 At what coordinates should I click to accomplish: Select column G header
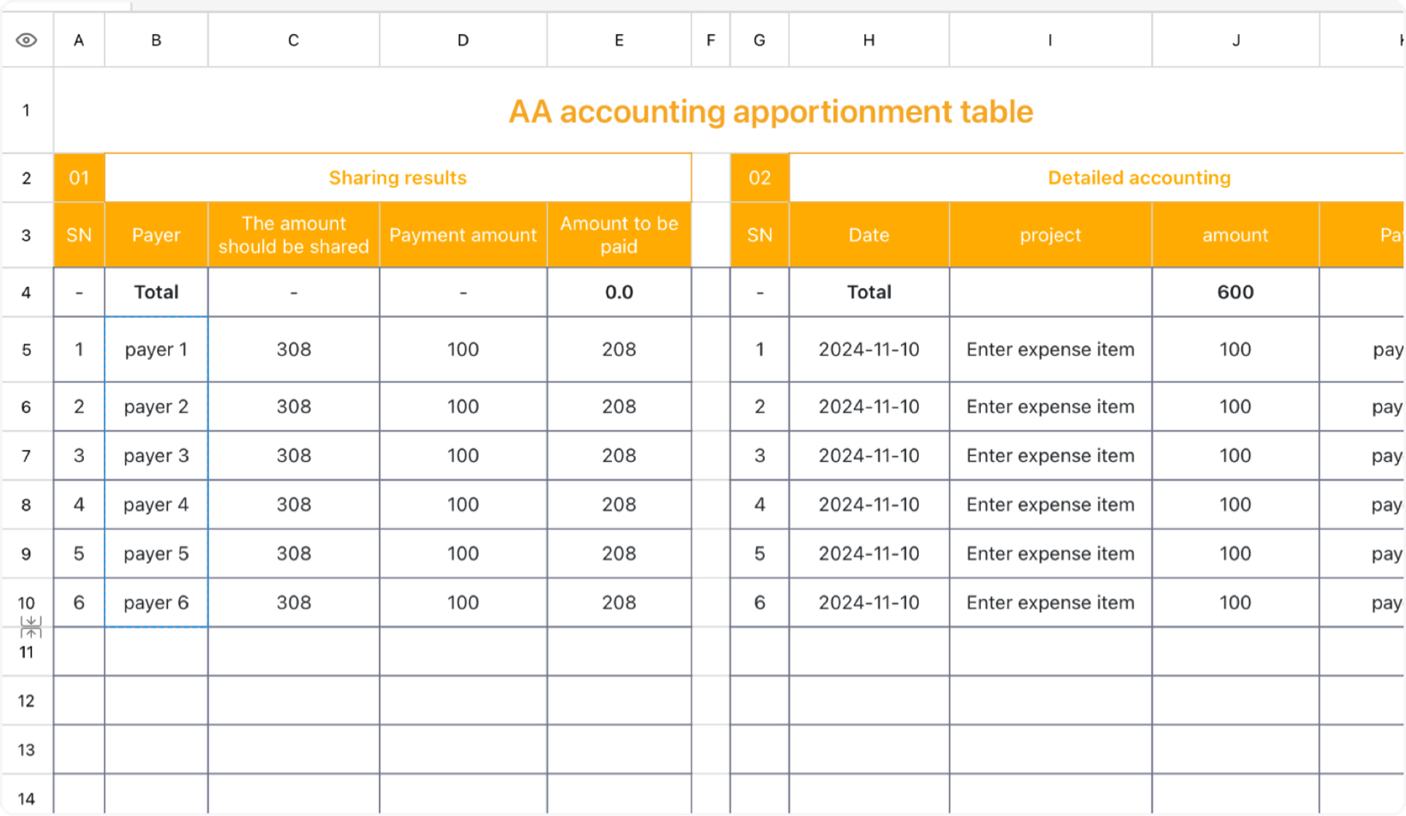pyautogui.click(x=760, y=40)
